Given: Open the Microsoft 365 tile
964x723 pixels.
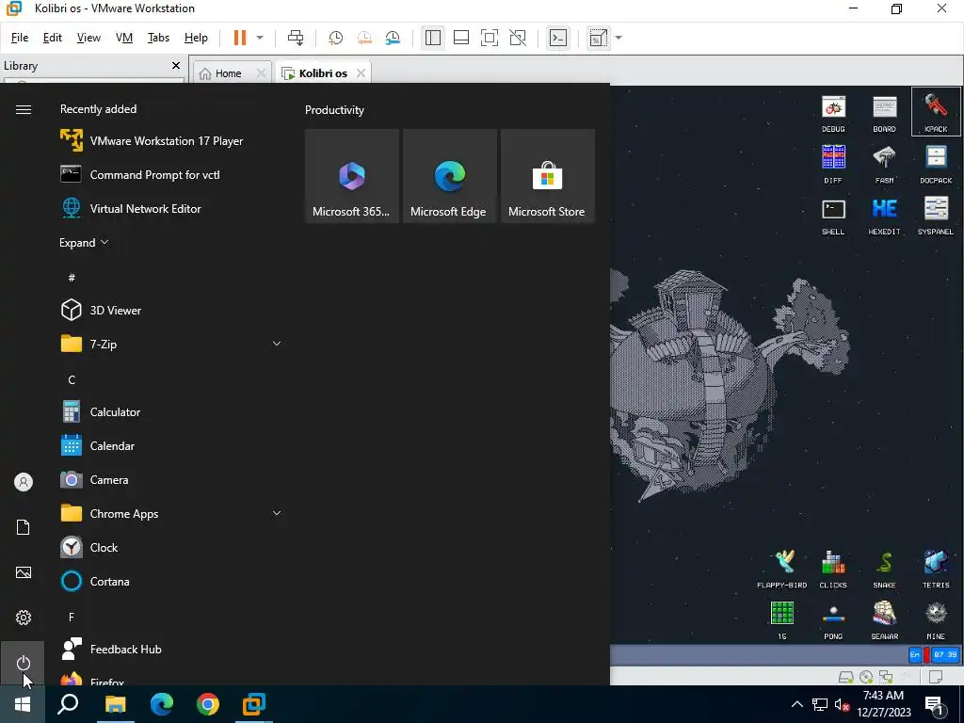Looking at the screenshot, I should [x=352, y=176].
